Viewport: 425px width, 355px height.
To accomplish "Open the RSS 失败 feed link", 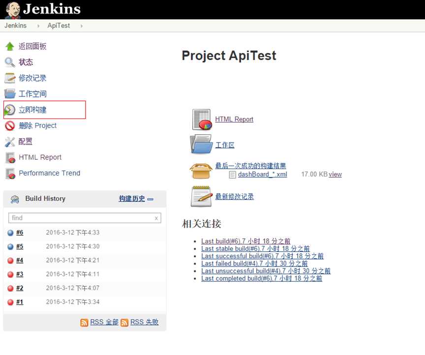I will [x=144, y=322].
